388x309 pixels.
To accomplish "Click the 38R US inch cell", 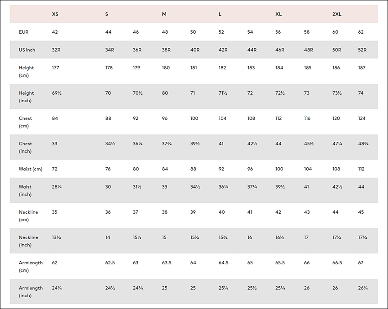I will (166, 50).
